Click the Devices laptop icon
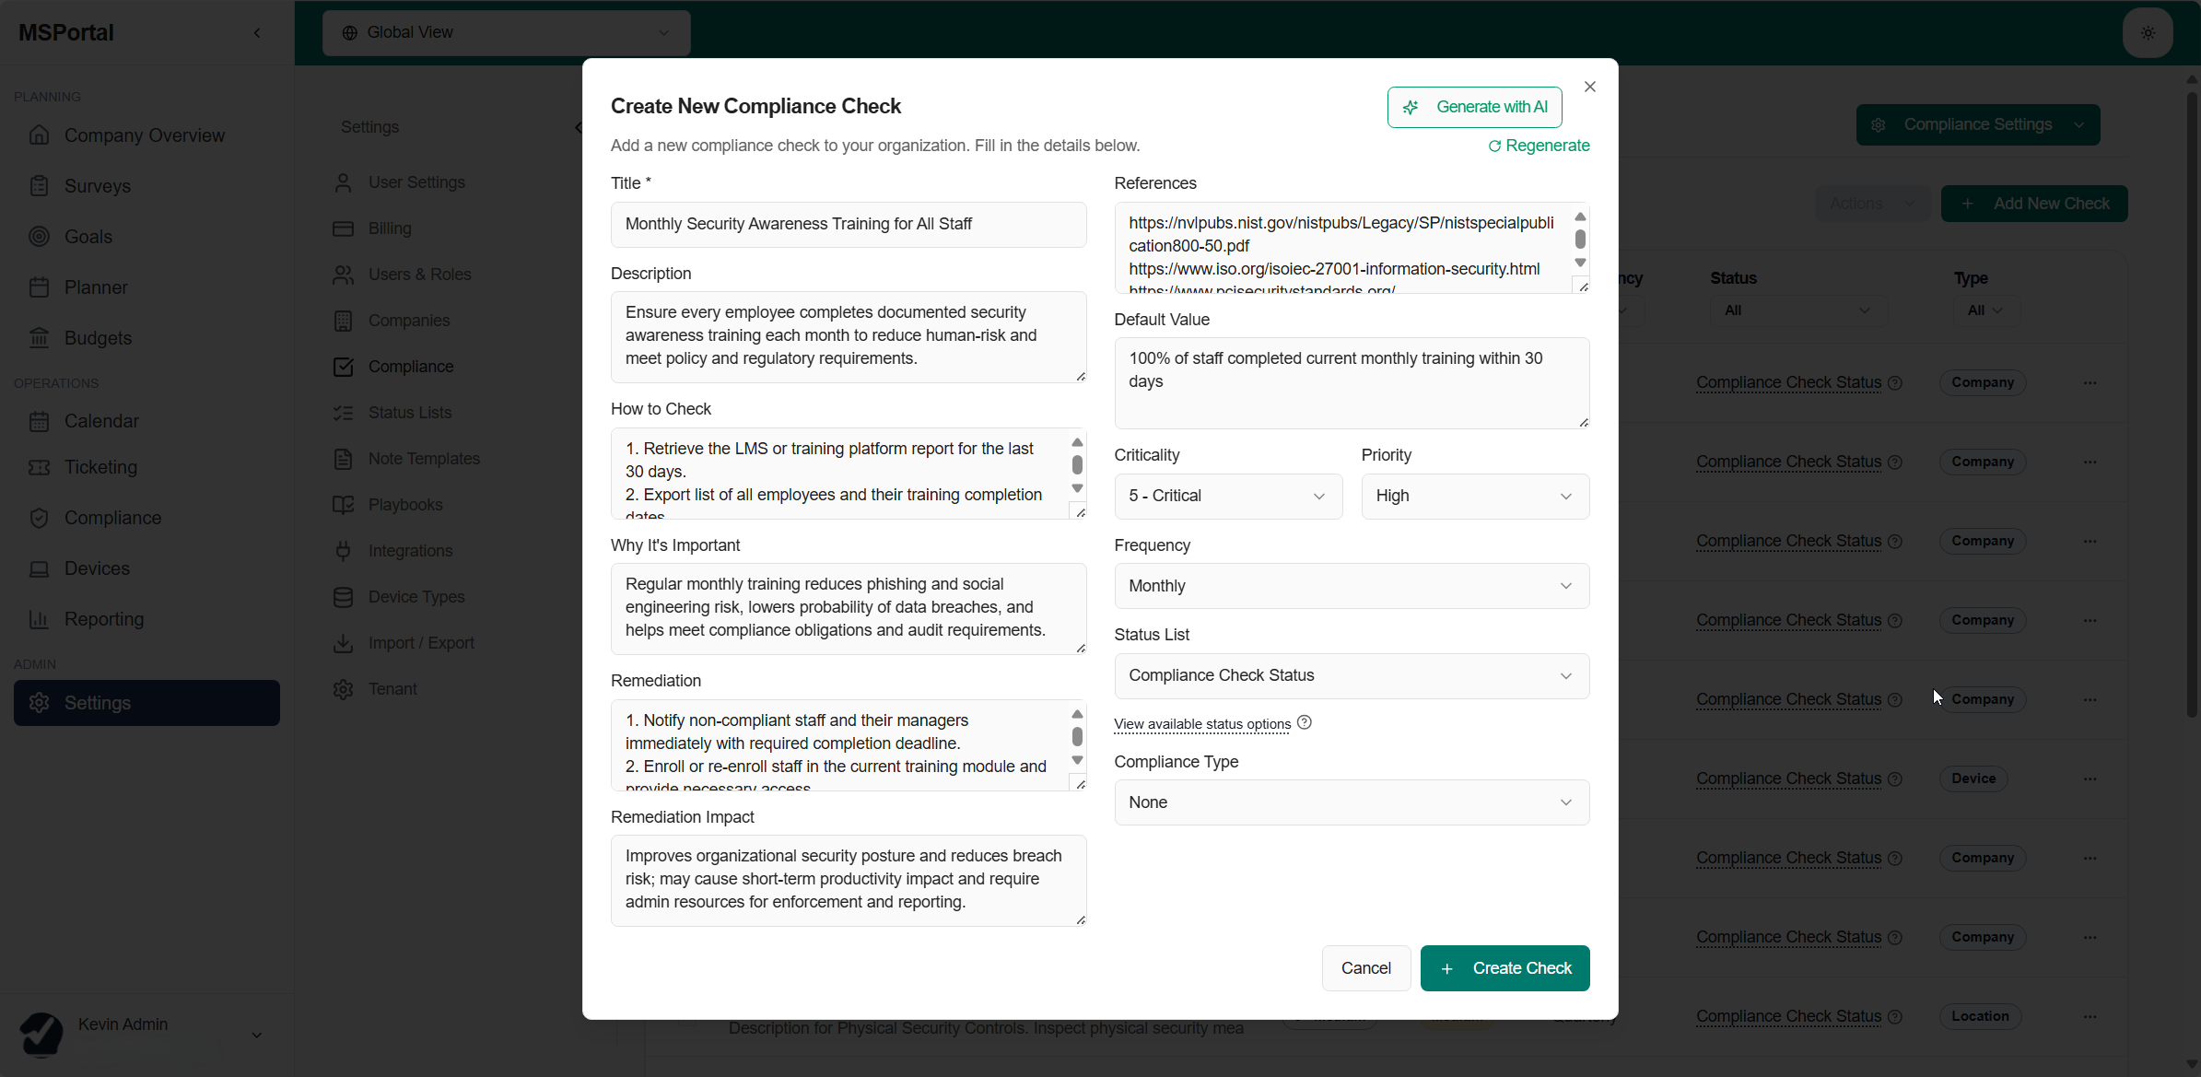2201x1077 pixels. 39,568
